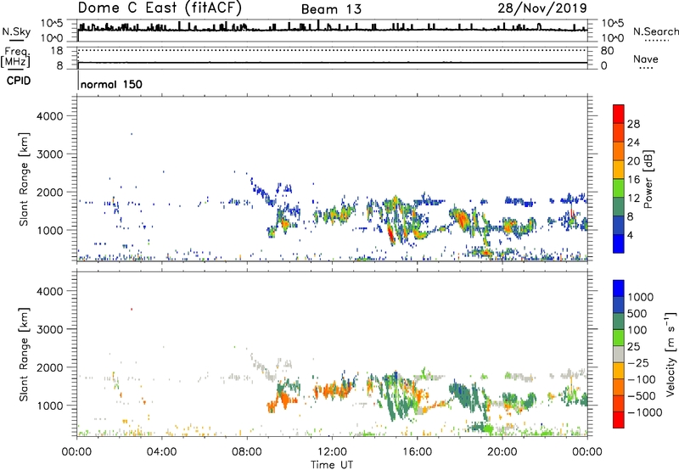Screen dimensions: 679x470
Task: Click "4000" tick on Velocity panel range axis
Action: coord(50,292)
